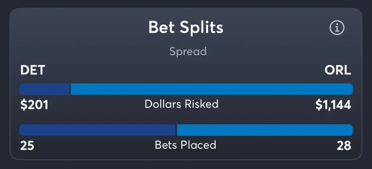Click divider gap in dollars risked bar

[x=70, y=89]
